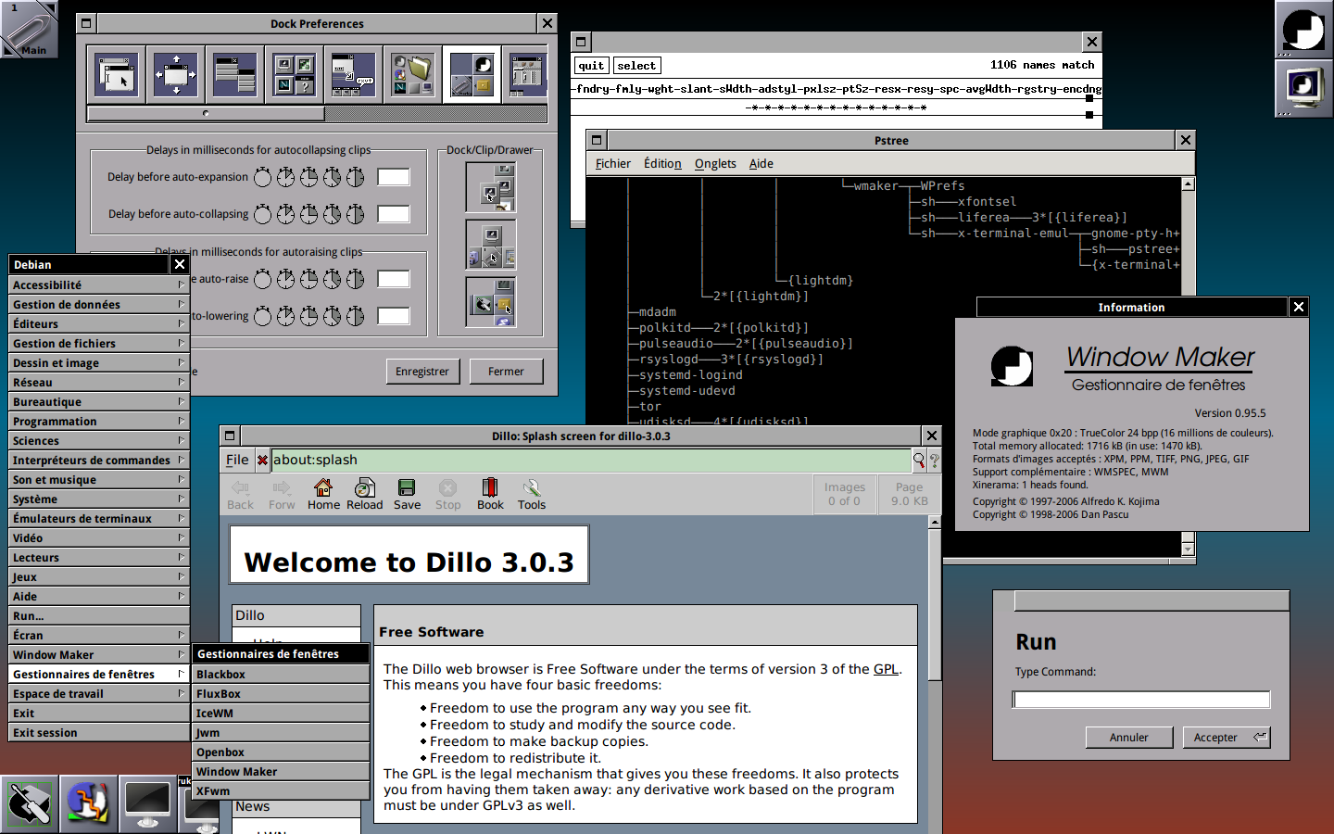The width and height of the screenshot is (1334, 834).
Task: Toggle the middle Dock/Clip/Drawer option button
Action: (x=490, y=245)
